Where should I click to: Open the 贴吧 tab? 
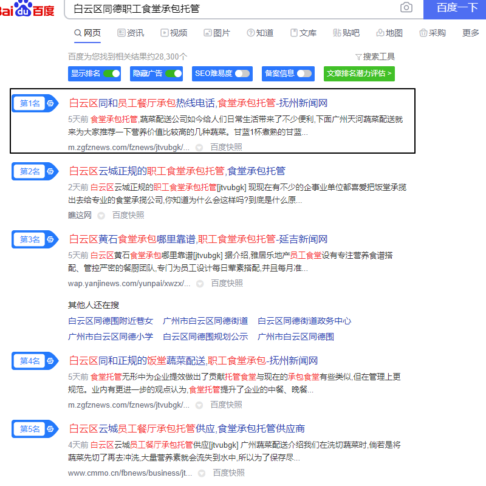pos(346,33)
